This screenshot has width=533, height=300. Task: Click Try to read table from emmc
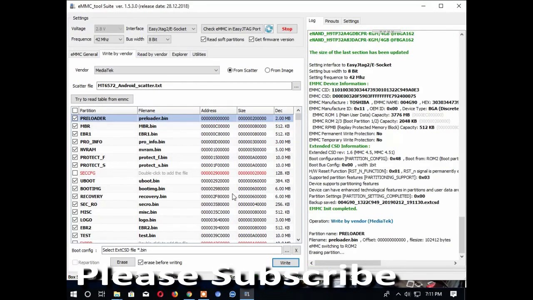point(102,99)
